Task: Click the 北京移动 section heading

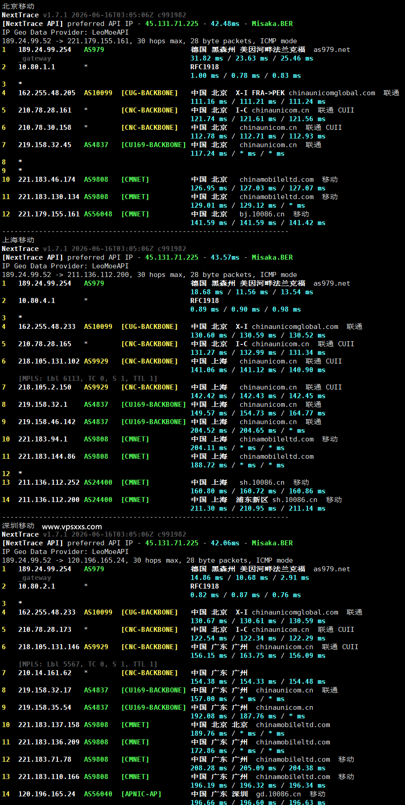Action: click(18, 6)
